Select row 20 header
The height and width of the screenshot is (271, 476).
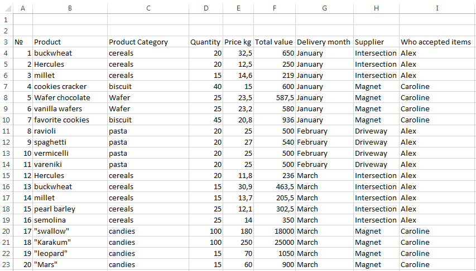pos(6,231)
